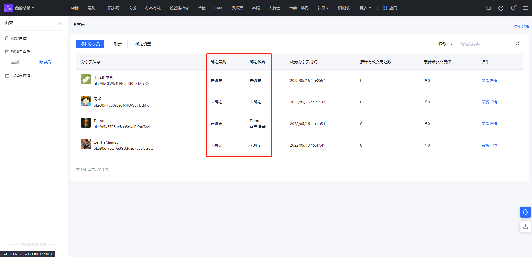Open the 我的总部 dropdown
532x257 pixels.
pyautogui.click(x=24, y=8)
